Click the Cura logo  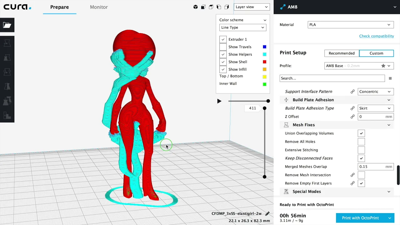point(17,7)
